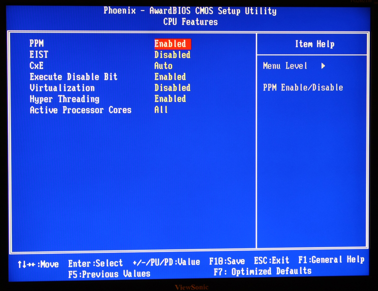This screenshot has width=378, height=291.
Task: Click the Enter:Select hint
Action: [95, 263]
